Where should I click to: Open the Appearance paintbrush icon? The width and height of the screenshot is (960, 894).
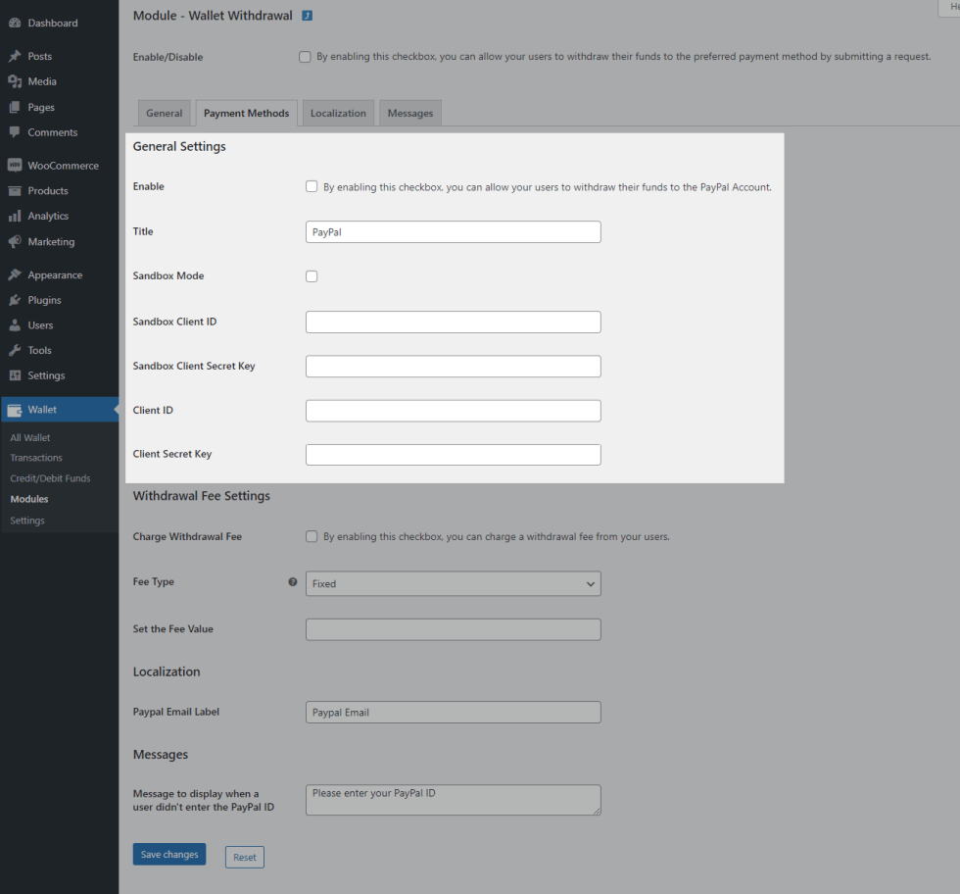15,275
